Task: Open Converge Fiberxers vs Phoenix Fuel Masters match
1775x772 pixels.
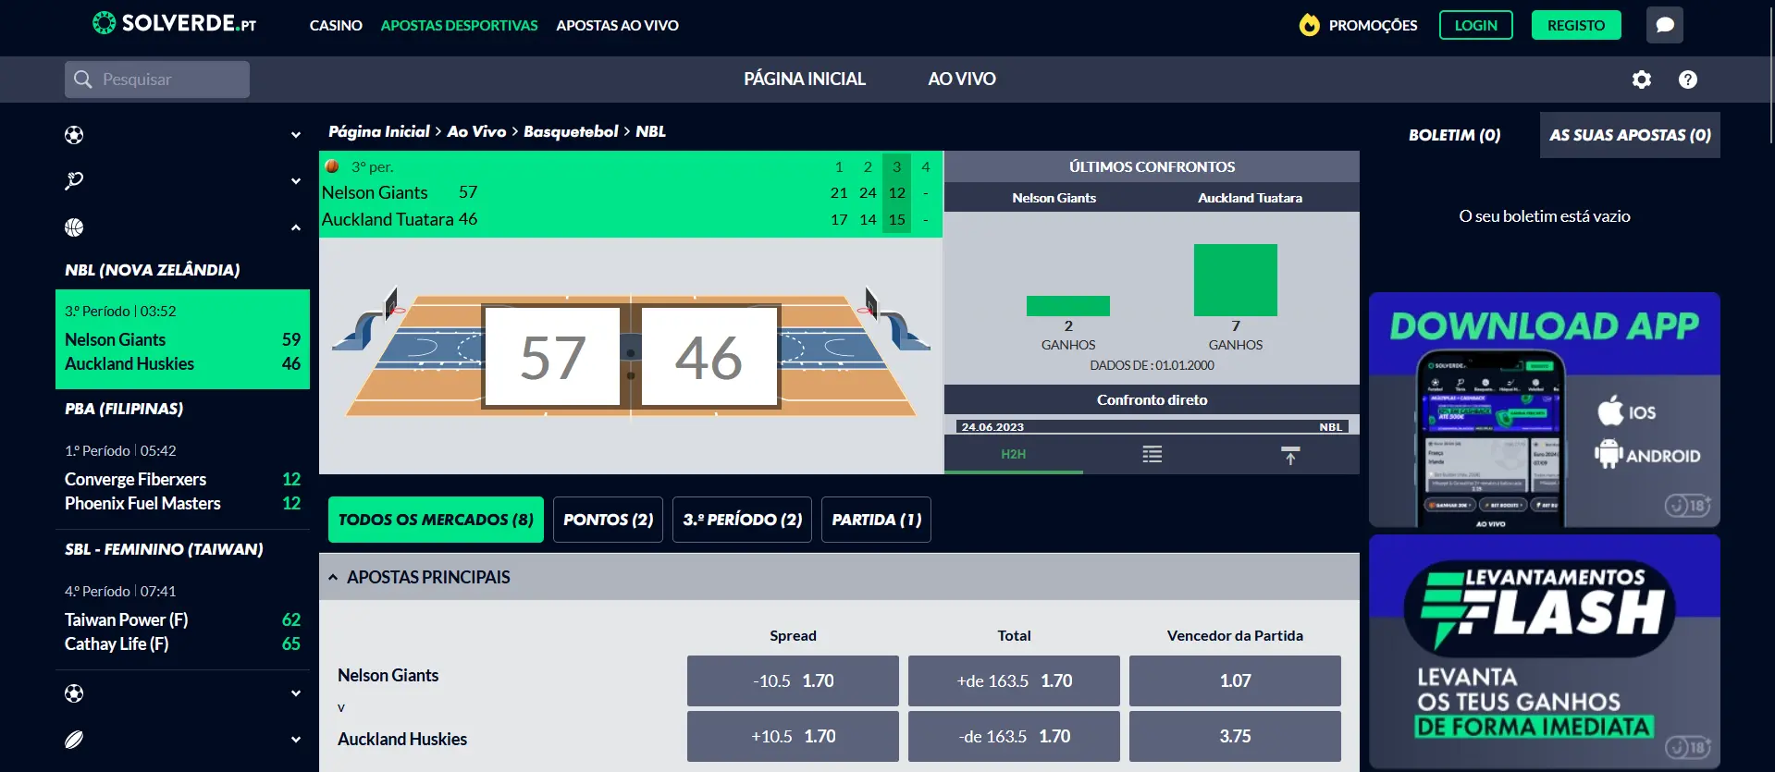Action: 182,479
